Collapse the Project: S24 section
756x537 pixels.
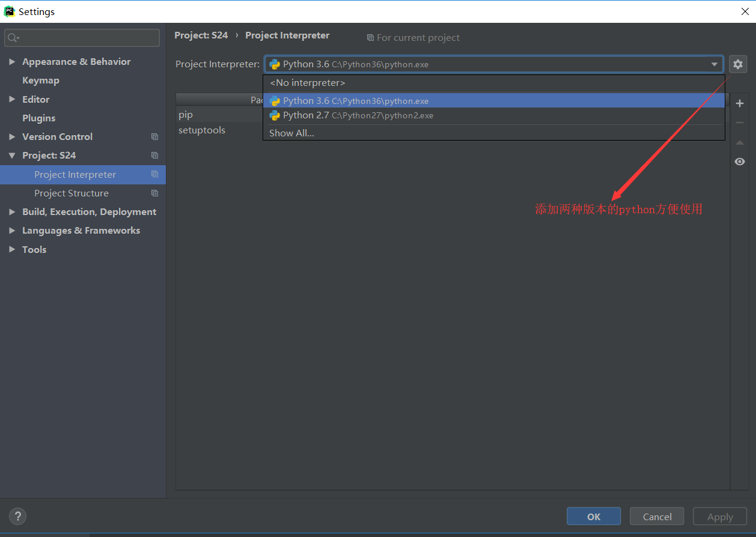click(x=11, y=156)
